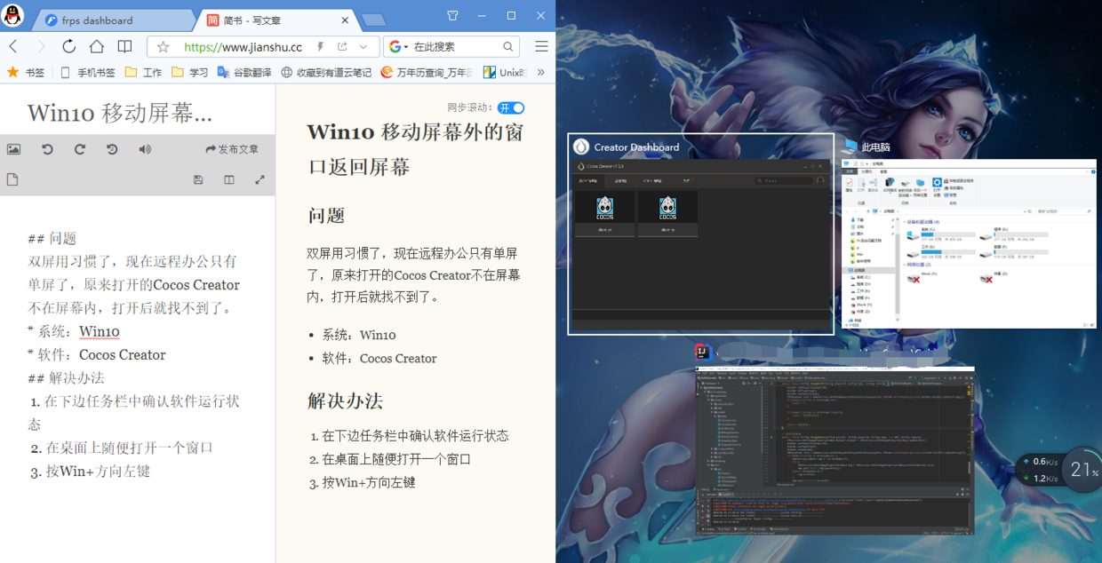Toggle the 同步滚动 sync scroll switch
Screen dimensions: 1102x563
[x=511, y=107]
